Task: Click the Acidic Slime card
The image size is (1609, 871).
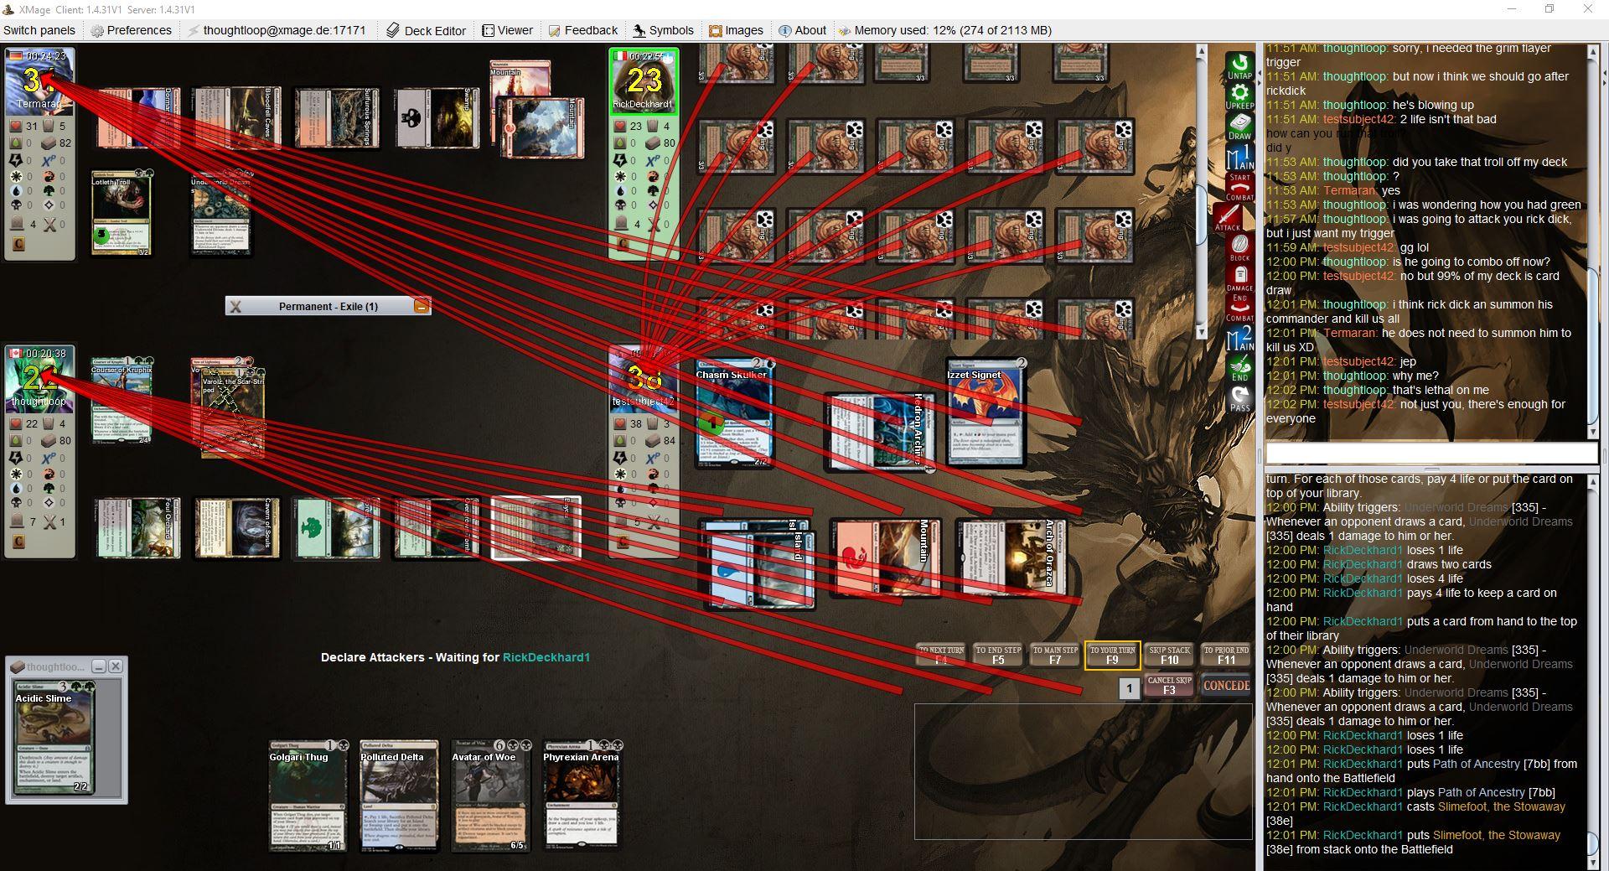Action: 54,738
